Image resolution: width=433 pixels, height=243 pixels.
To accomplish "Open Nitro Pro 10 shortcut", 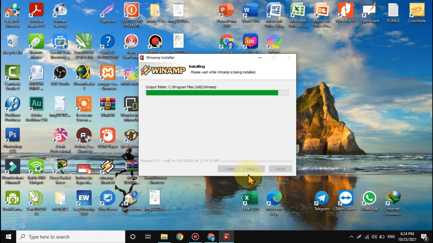I will point(346,13).
